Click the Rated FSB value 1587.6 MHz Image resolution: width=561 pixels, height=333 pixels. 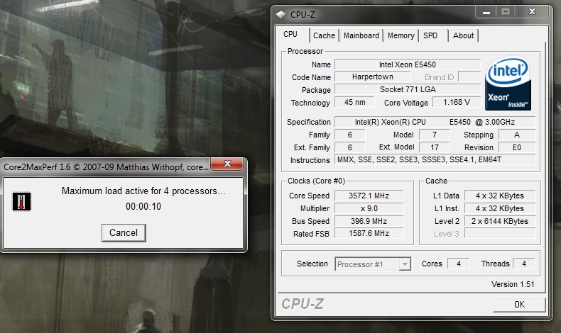(x=369, y=233)
